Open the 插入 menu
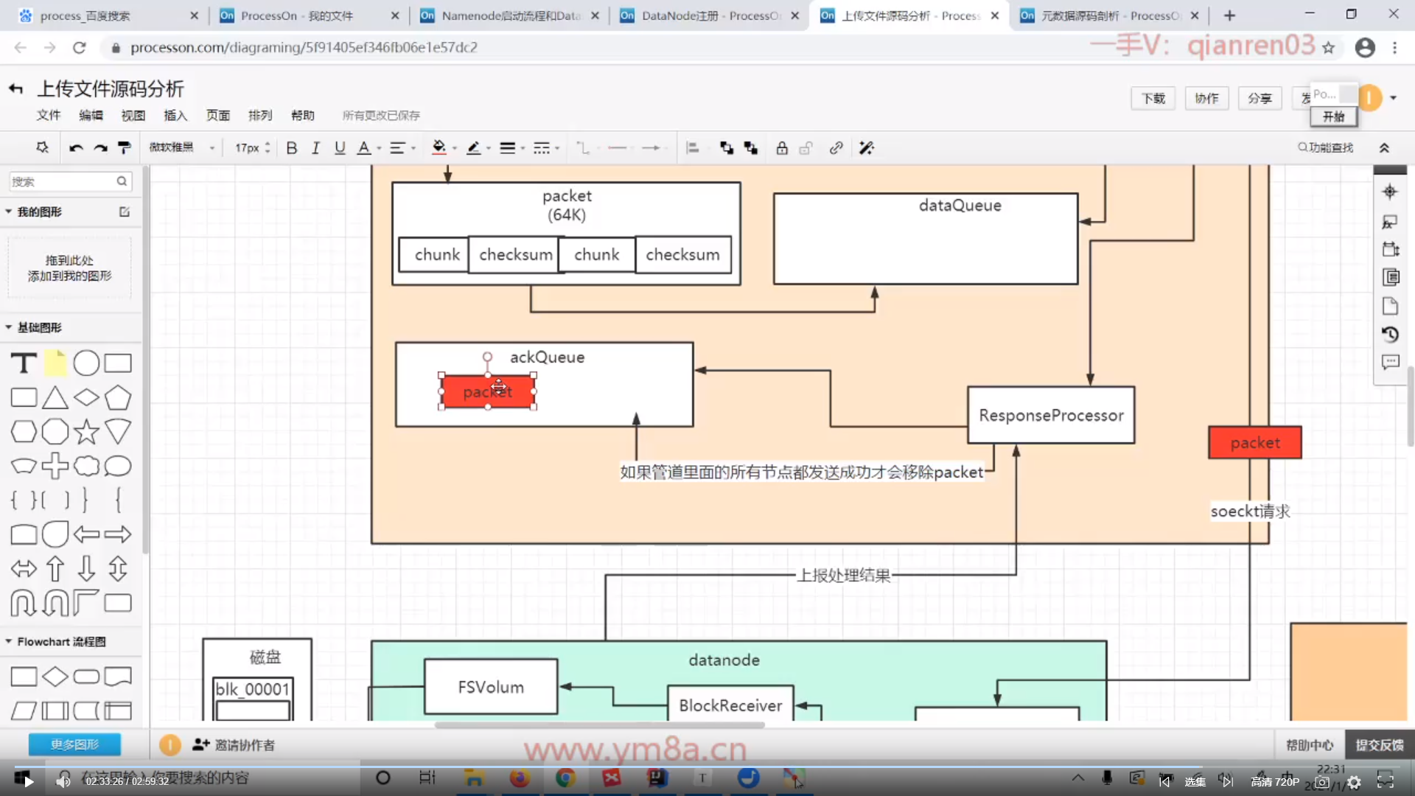1415x796 pixels. [x=175, y=115]
